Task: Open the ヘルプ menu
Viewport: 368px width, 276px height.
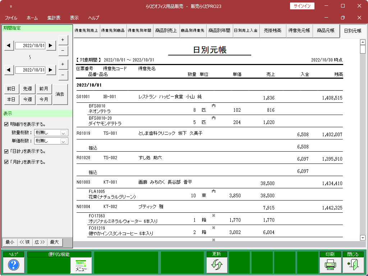Action: [94, 18]
